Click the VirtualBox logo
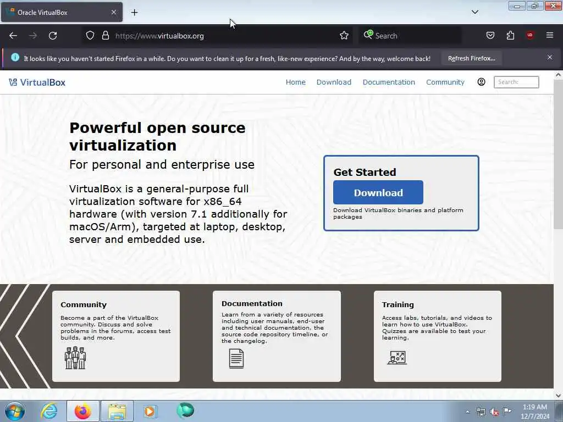 coord(37,82)
